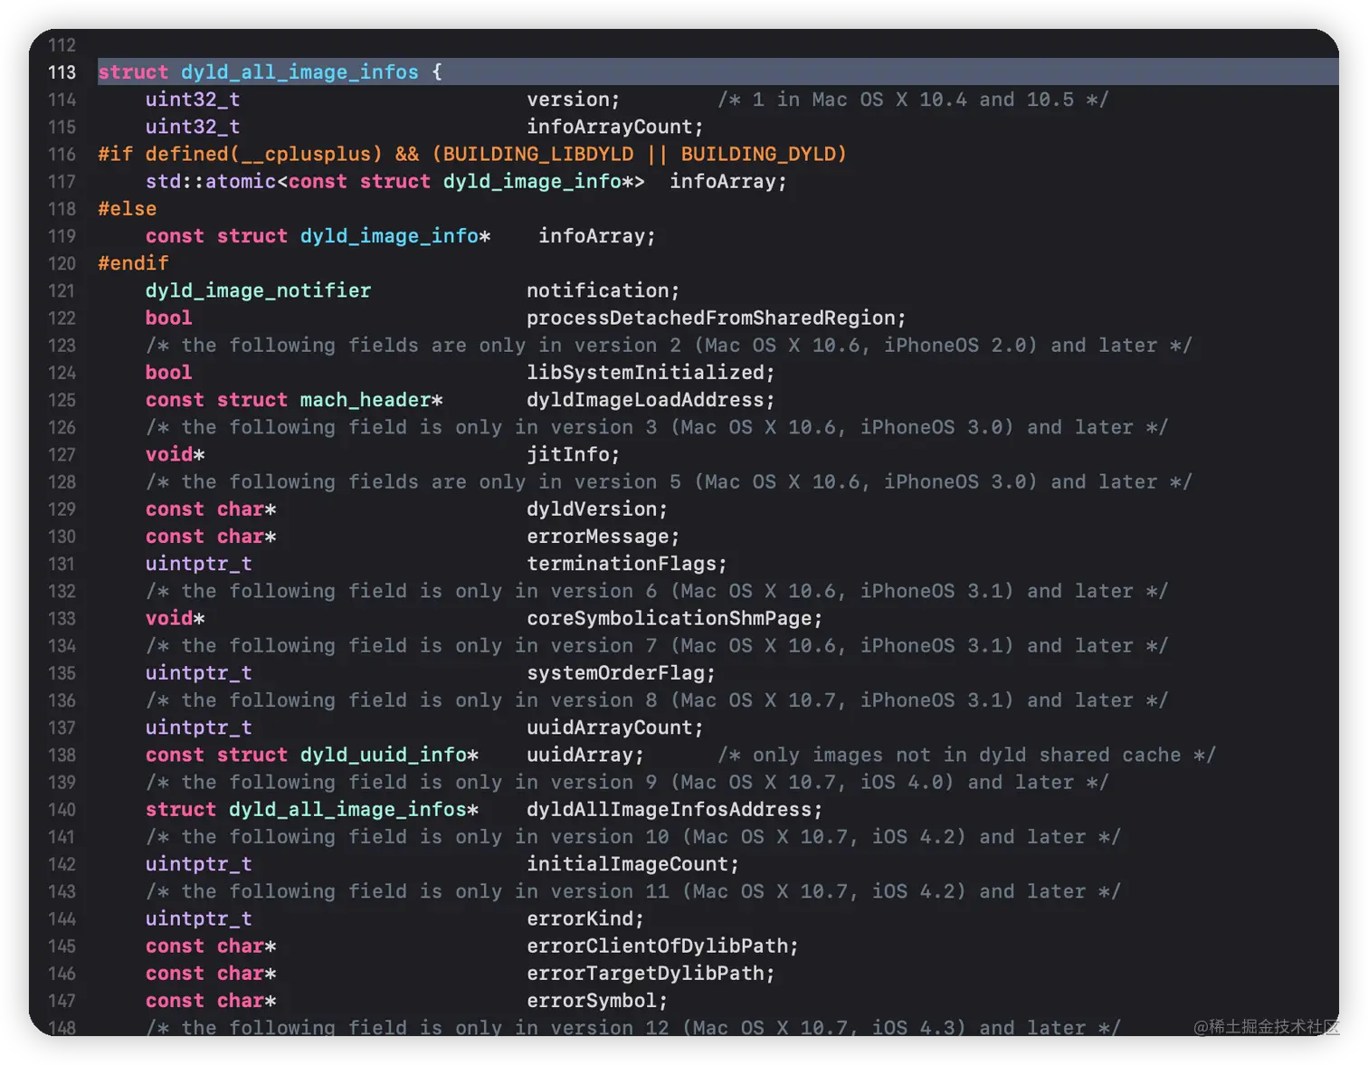The height and width of the screenshot is (1065, 1368).
Task: Click the comment '1 in Mac OS X 10.4 and 10.5'
Action: click(x=913, y=100)
